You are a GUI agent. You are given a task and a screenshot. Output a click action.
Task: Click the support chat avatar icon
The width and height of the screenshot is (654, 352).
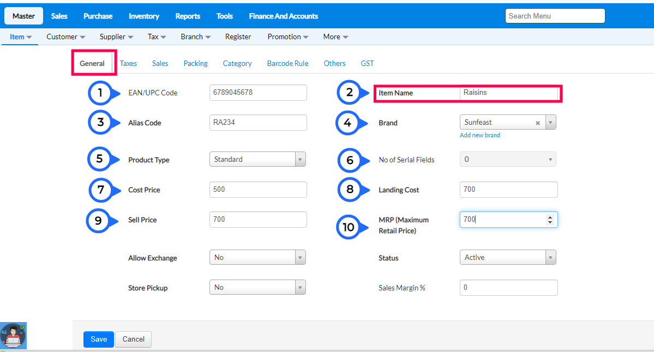coord(13,336)
